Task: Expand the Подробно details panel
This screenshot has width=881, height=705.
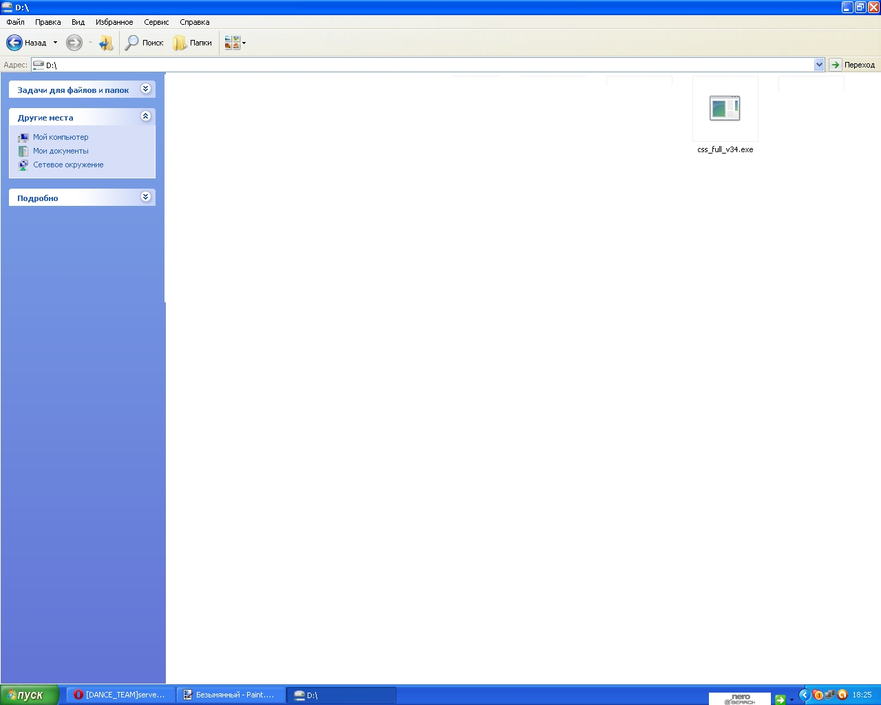Action: pos(145,197)
